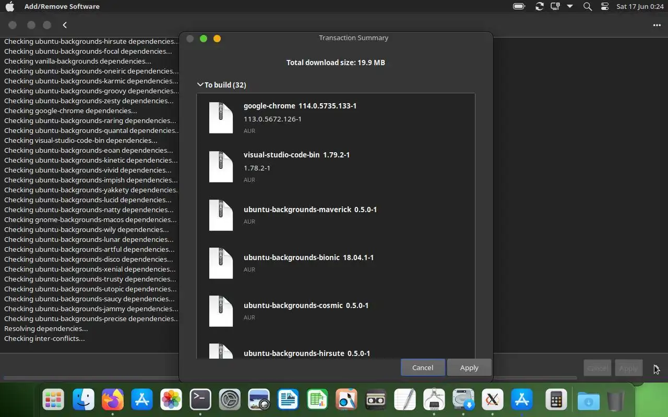Viewport: 668px width, 417px height.
Task: Open the Downloads folder in the dock
Action: tap(589, 400)
